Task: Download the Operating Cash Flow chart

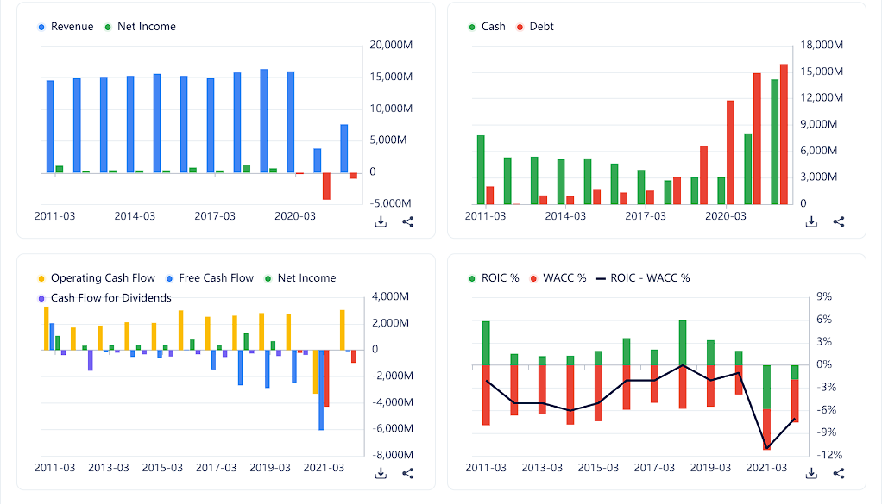Action: (x=381, y=473)
